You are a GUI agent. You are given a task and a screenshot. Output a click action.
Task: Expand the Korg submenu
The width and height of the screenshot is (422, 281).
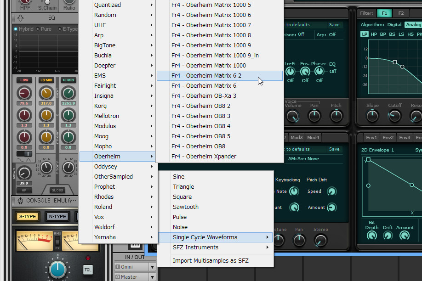coord(118,106)
